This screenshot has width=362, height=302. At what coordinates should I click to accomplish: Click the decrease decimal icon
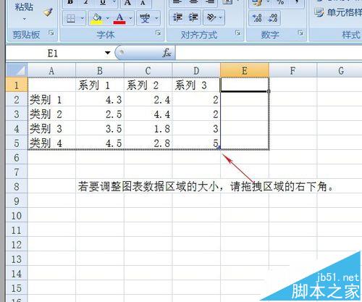[273, 18]
